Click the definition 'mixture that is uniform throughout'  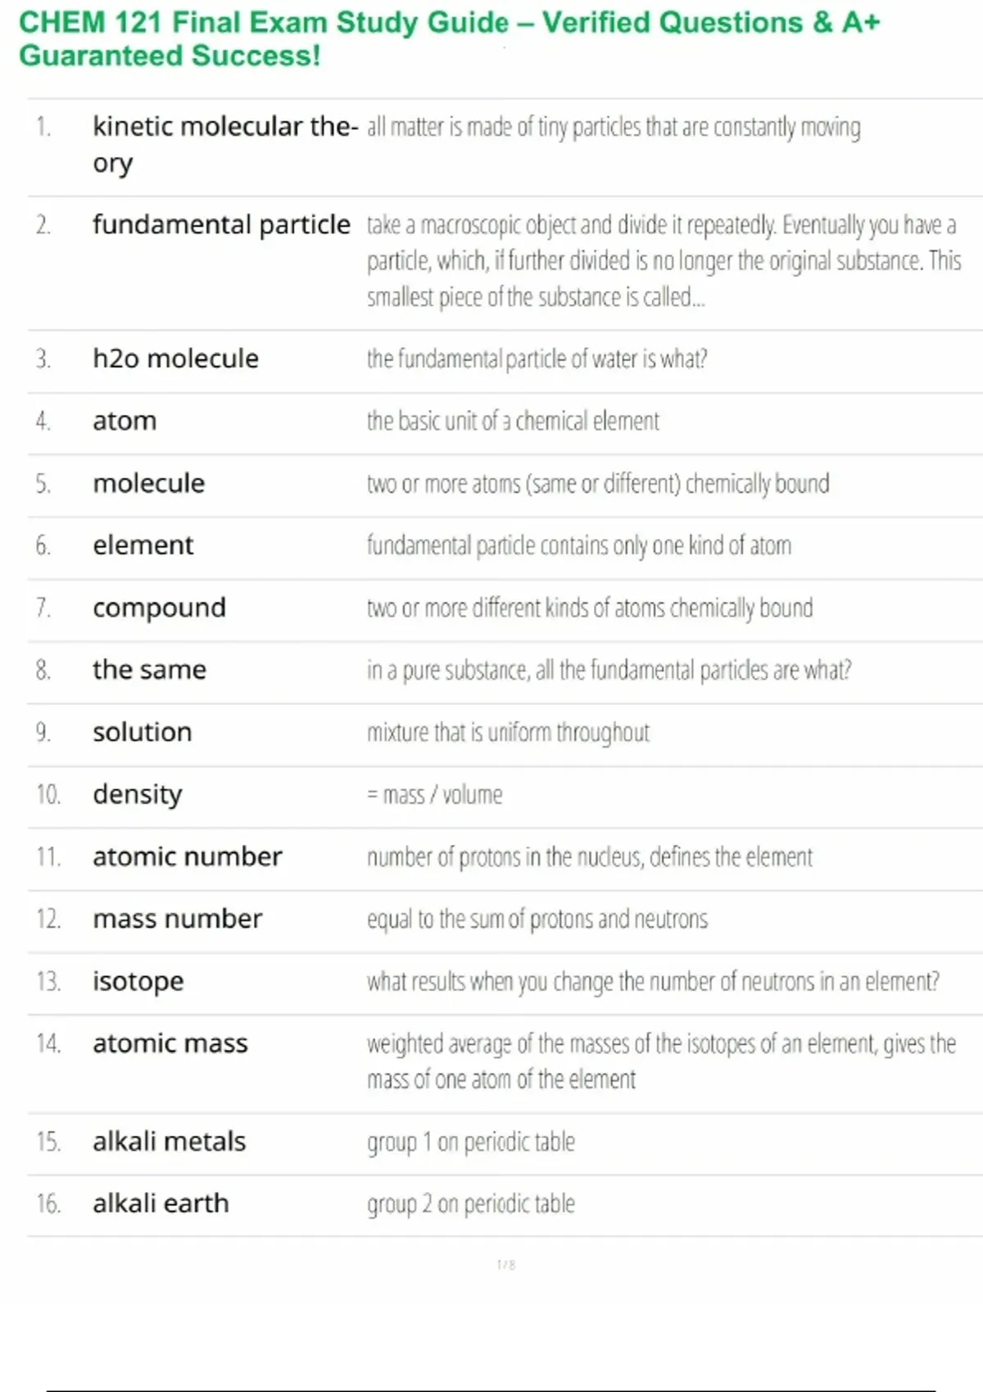coord(508,732)
